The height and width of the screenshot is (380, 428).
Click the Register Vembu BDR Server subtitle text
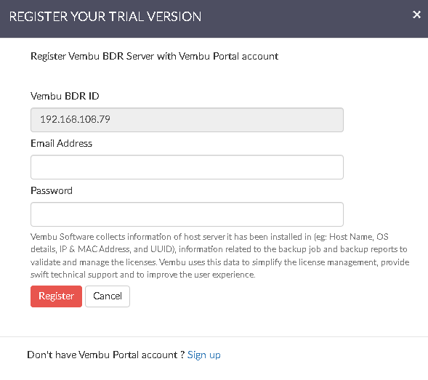coord(155,56)
